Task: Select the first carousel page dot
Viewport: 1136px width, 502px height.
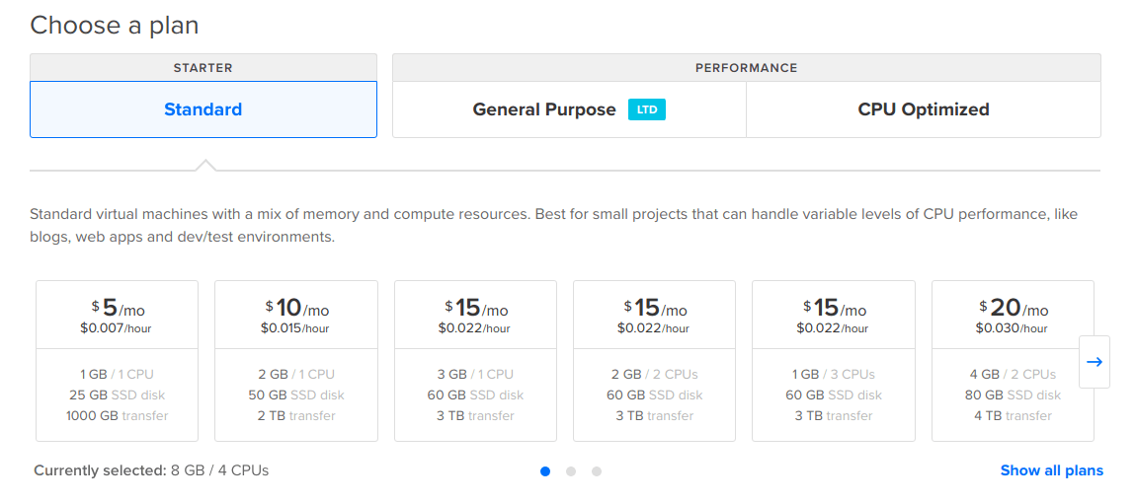Action: tap(545, 471)
